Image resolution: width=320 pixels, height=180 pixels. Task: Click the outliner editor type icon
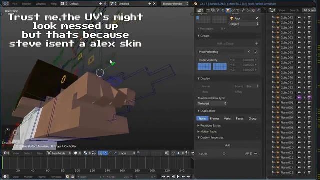272,10
